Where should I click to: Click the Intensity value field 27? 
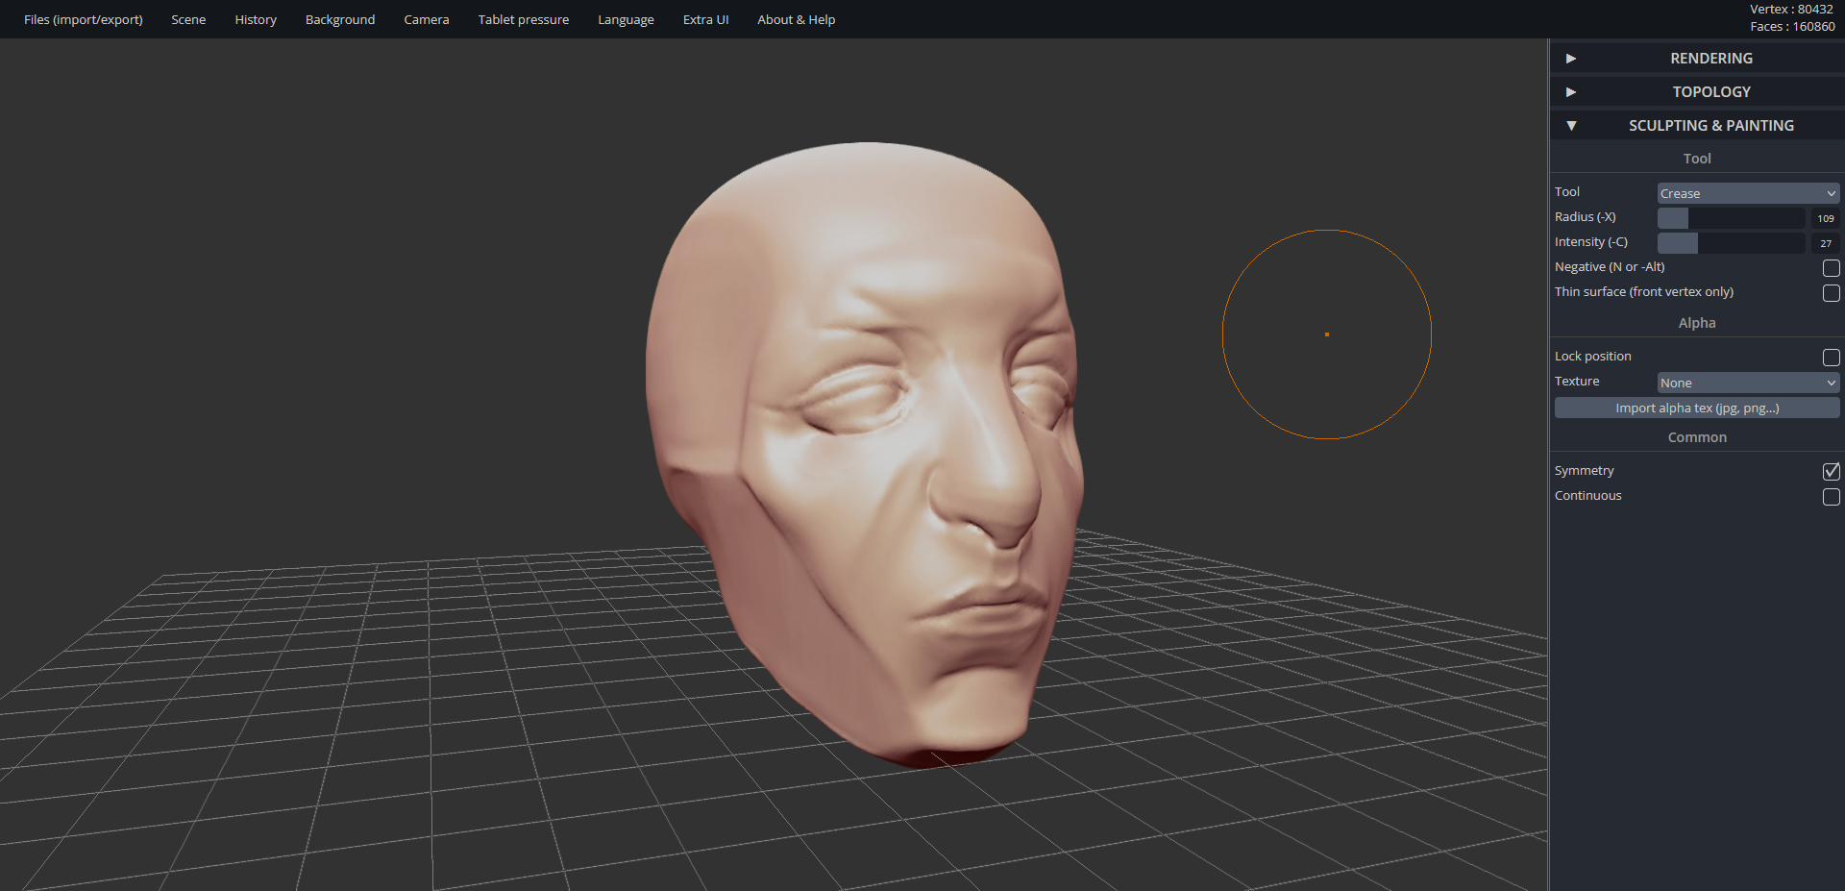coord(1825,243)
